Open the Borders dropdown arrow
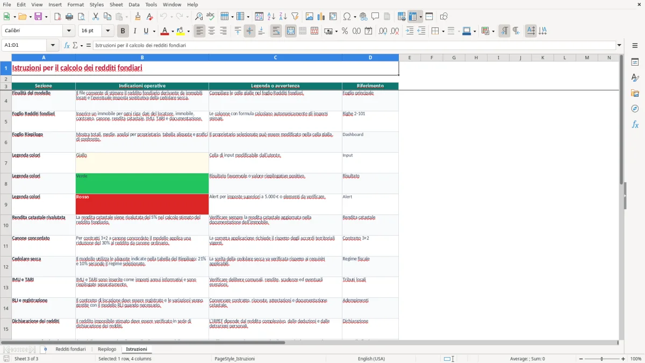 click(442, 31)
